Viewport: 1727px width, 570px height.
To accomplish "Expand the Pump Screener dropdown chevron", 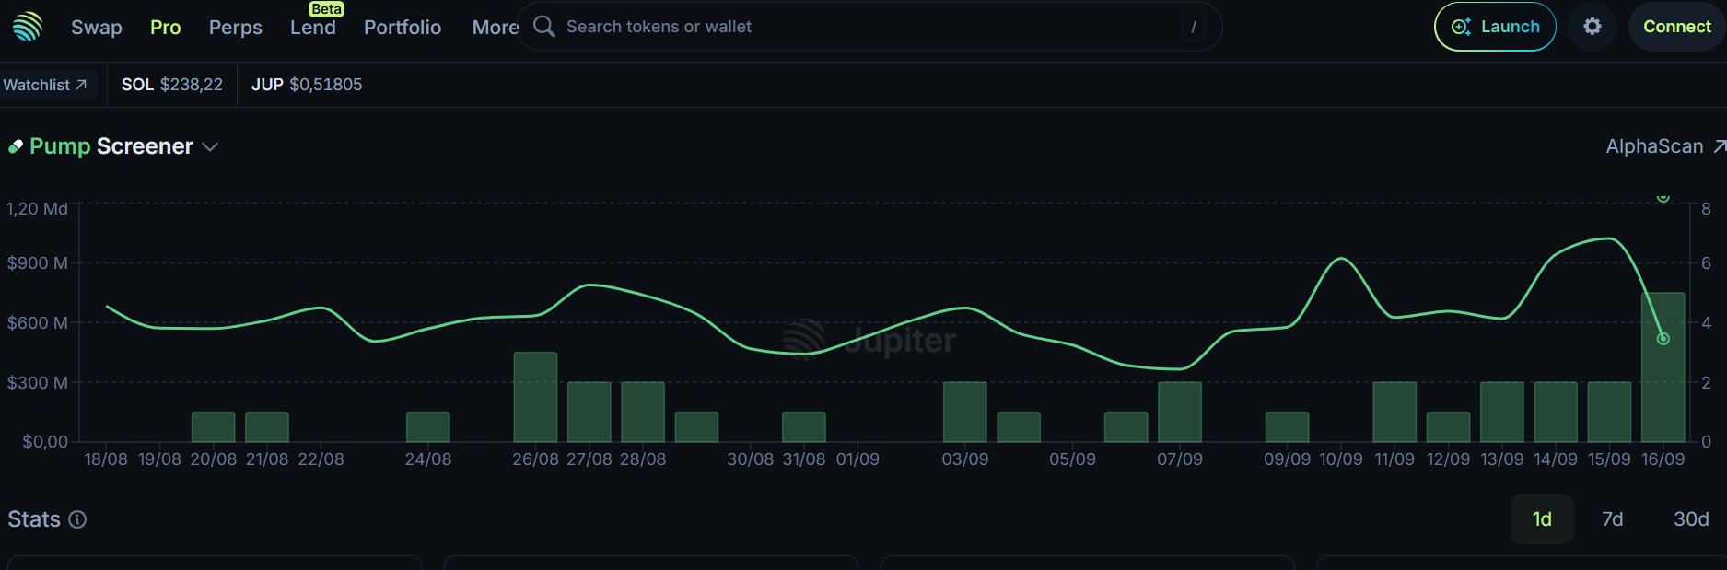I will (210, 147).
